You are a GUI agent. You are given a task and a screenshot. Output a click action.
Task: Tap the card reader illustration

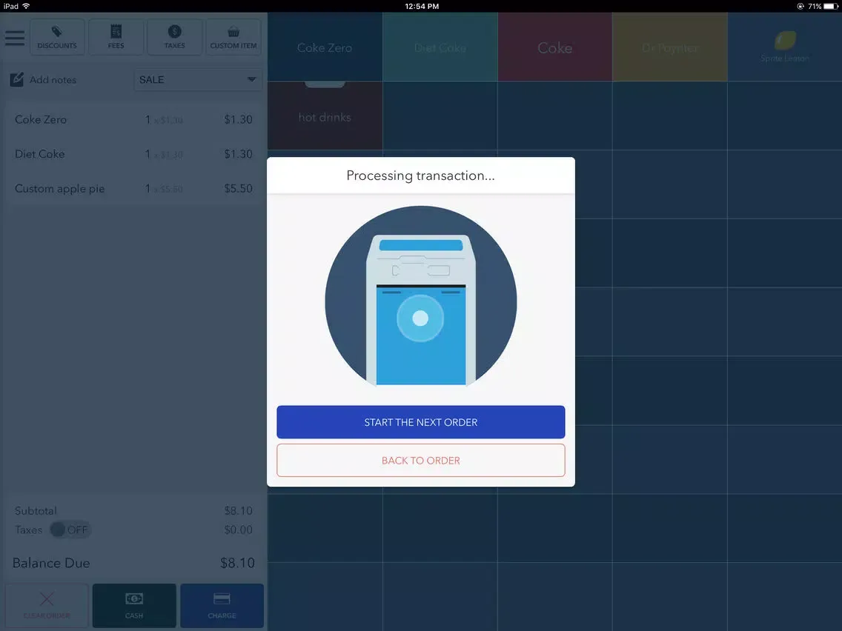pyautogui.click(x=421, y=296)
